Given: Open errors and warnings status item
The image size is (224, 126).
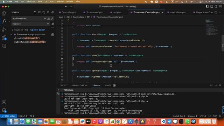Looking at the screenshot, I should tap(23, 116).
